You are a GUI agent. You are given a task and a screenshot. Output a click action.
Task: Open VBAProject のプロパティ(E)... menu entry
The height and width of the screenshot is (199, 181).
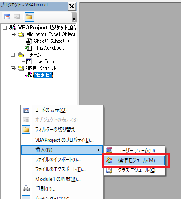pyautogui.click(x=62, y=140)
